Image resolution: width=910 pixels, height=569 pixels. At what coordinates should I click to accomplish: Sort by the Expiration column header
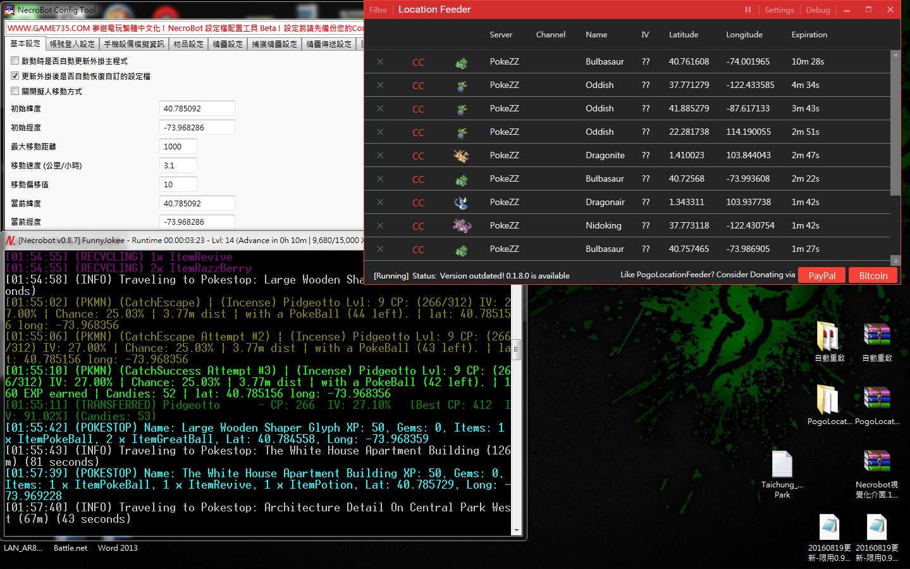coord(809,35)
